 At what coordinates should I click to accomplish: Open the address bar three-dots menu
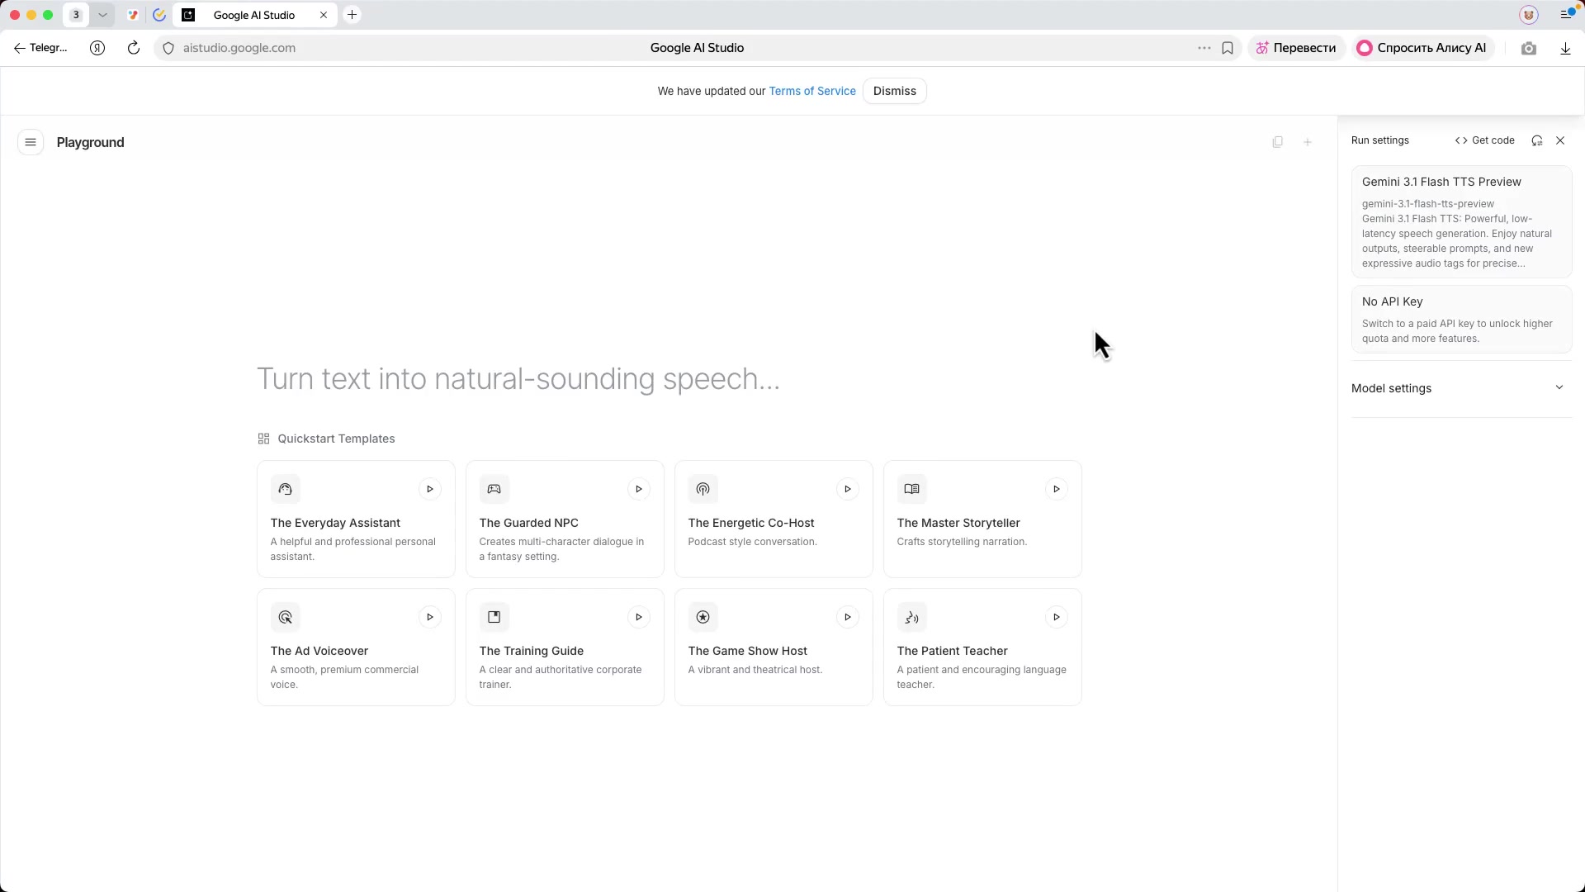click(x=1204, y=48)
